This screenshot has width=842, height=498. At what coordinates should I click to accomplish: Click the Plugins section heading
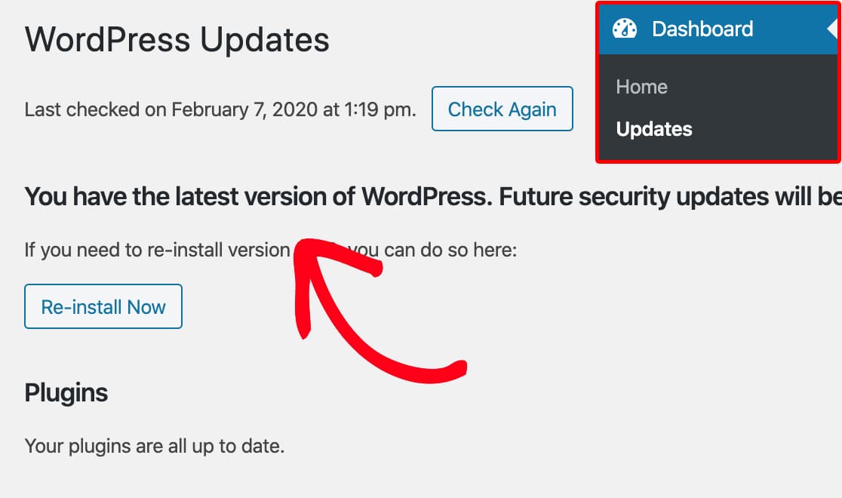[66, 392]
